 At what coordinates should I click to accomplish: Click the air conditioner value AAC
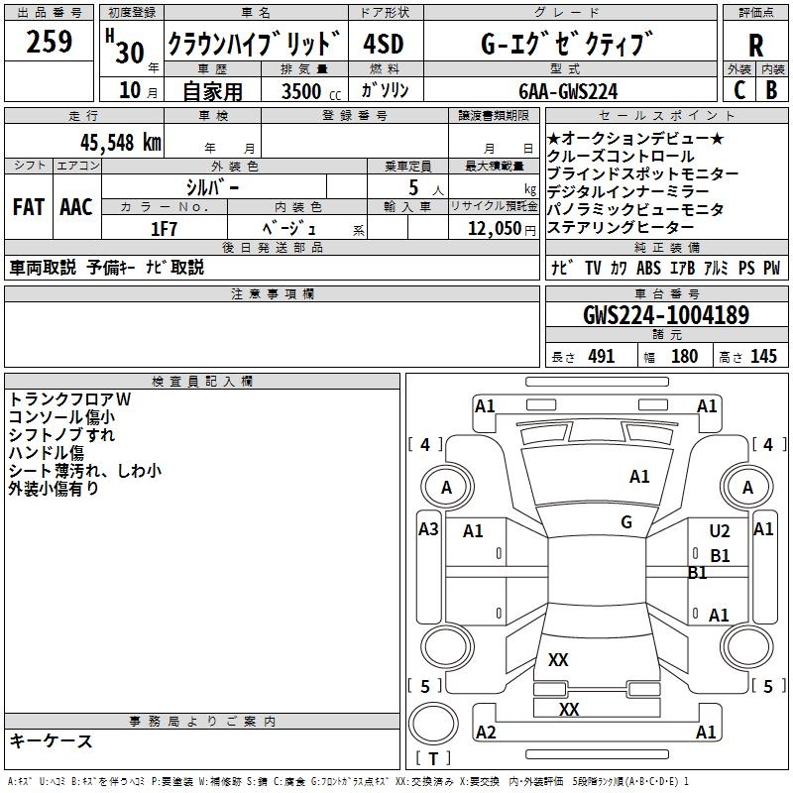coord(76,207)
